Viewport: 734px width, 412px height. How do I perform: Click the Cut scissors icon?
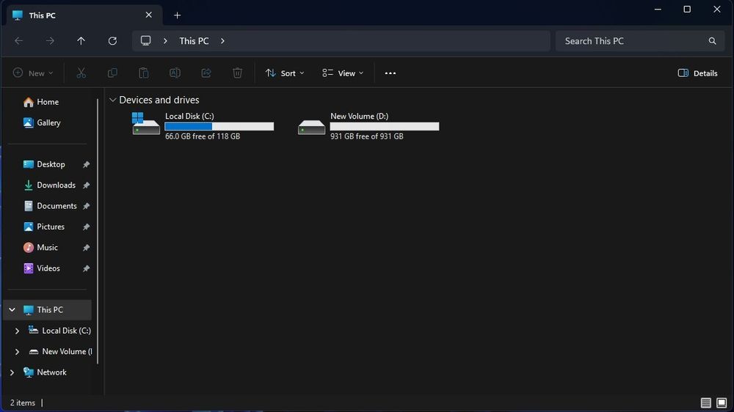tap(81, 73)
